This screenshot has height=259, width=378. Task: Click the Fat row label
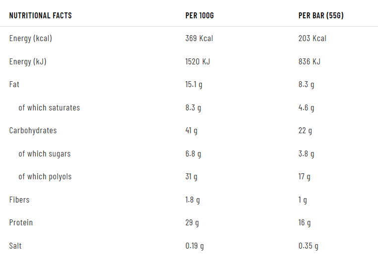click(x=14, y=84)
